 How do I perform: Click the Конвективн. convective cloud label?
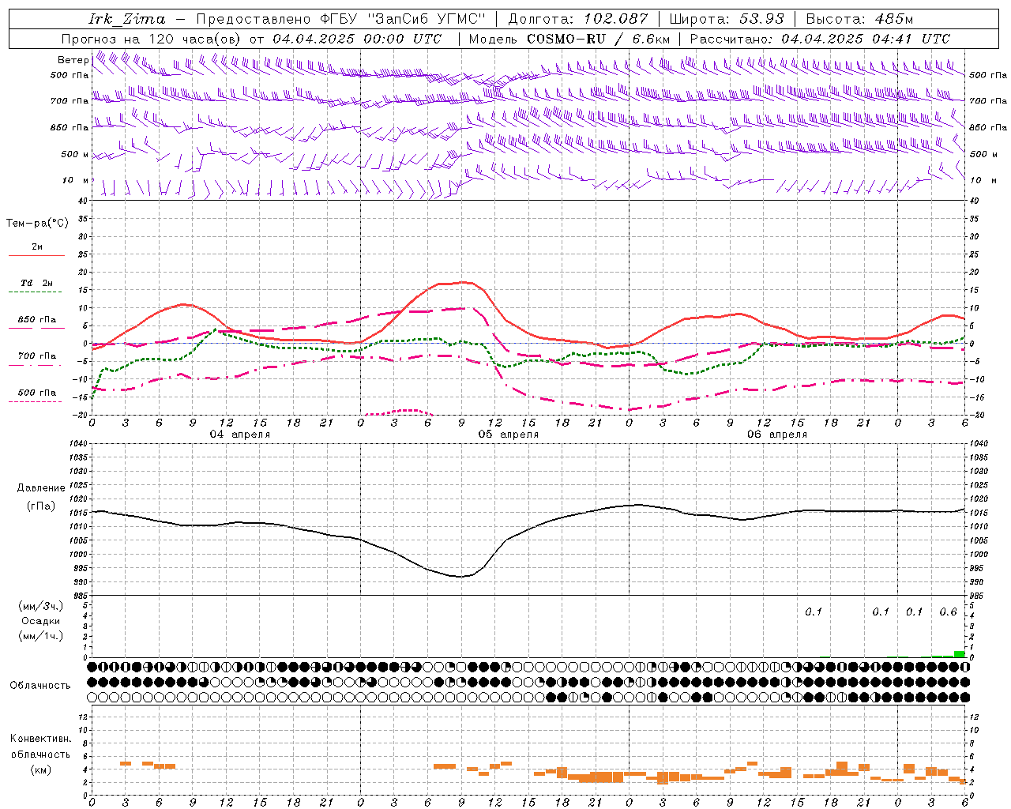tap(40, 739)
